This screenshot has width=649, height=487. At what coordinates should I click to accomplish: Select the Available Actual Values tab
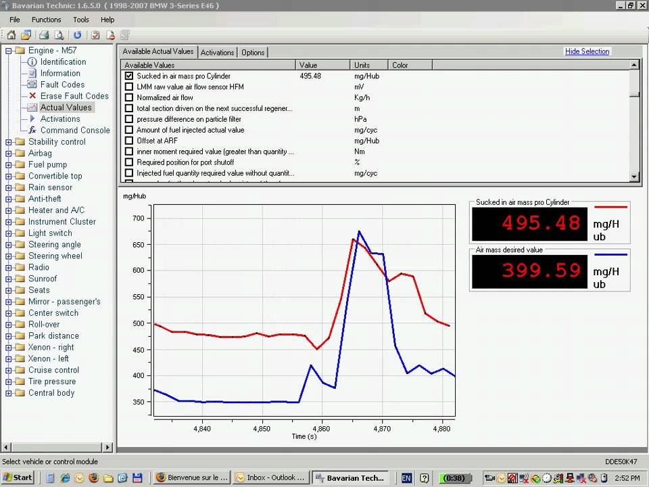158,51
